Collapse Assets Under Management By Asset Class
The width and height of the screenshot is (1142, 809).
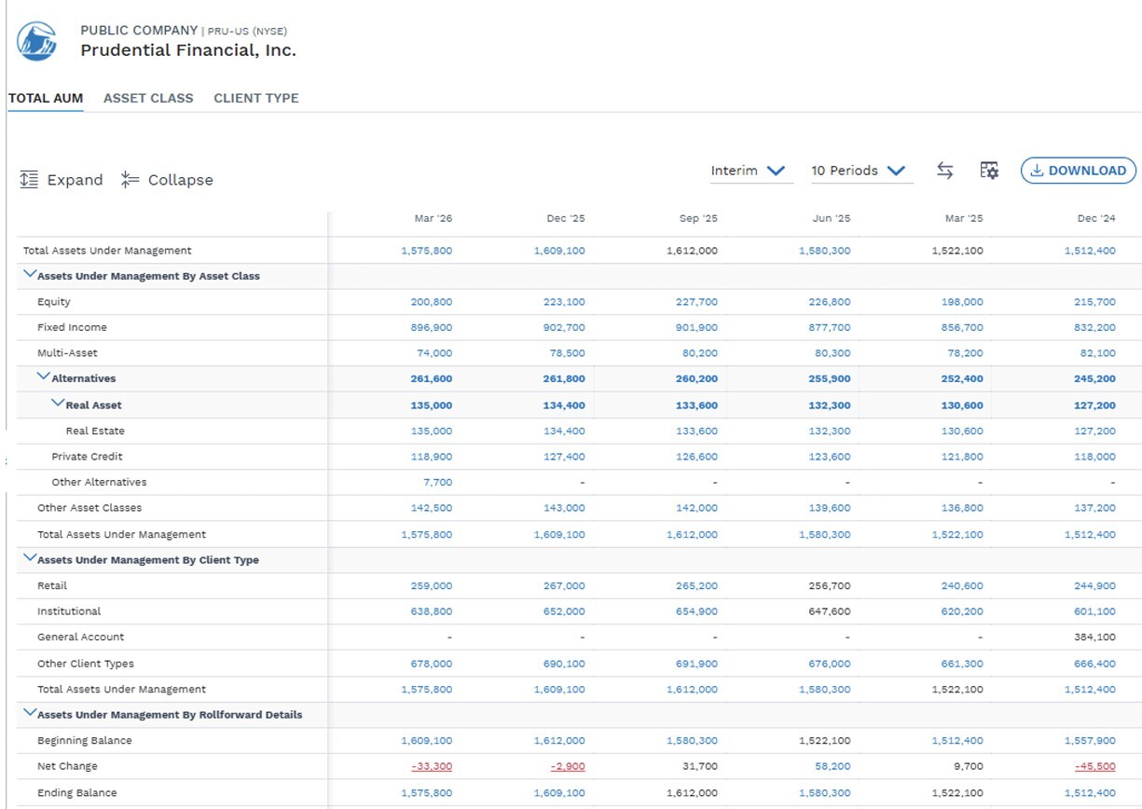coord(30,275)
